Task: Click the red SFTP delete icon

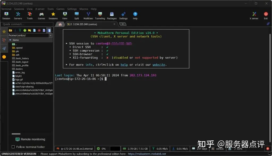Action: pos(39,30)
